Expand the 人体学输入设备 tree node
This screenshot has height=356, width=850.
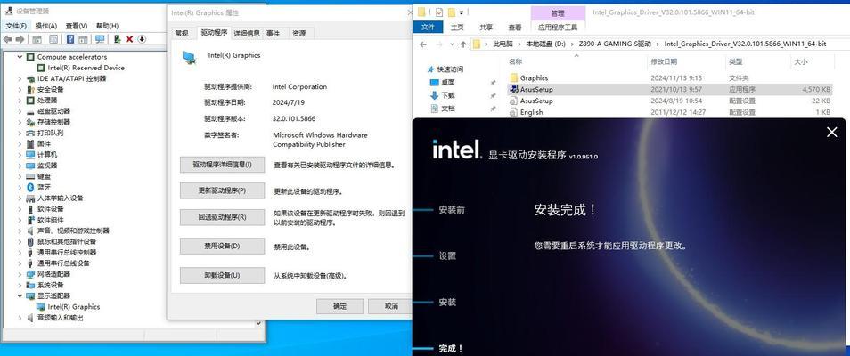coord(20,198)
